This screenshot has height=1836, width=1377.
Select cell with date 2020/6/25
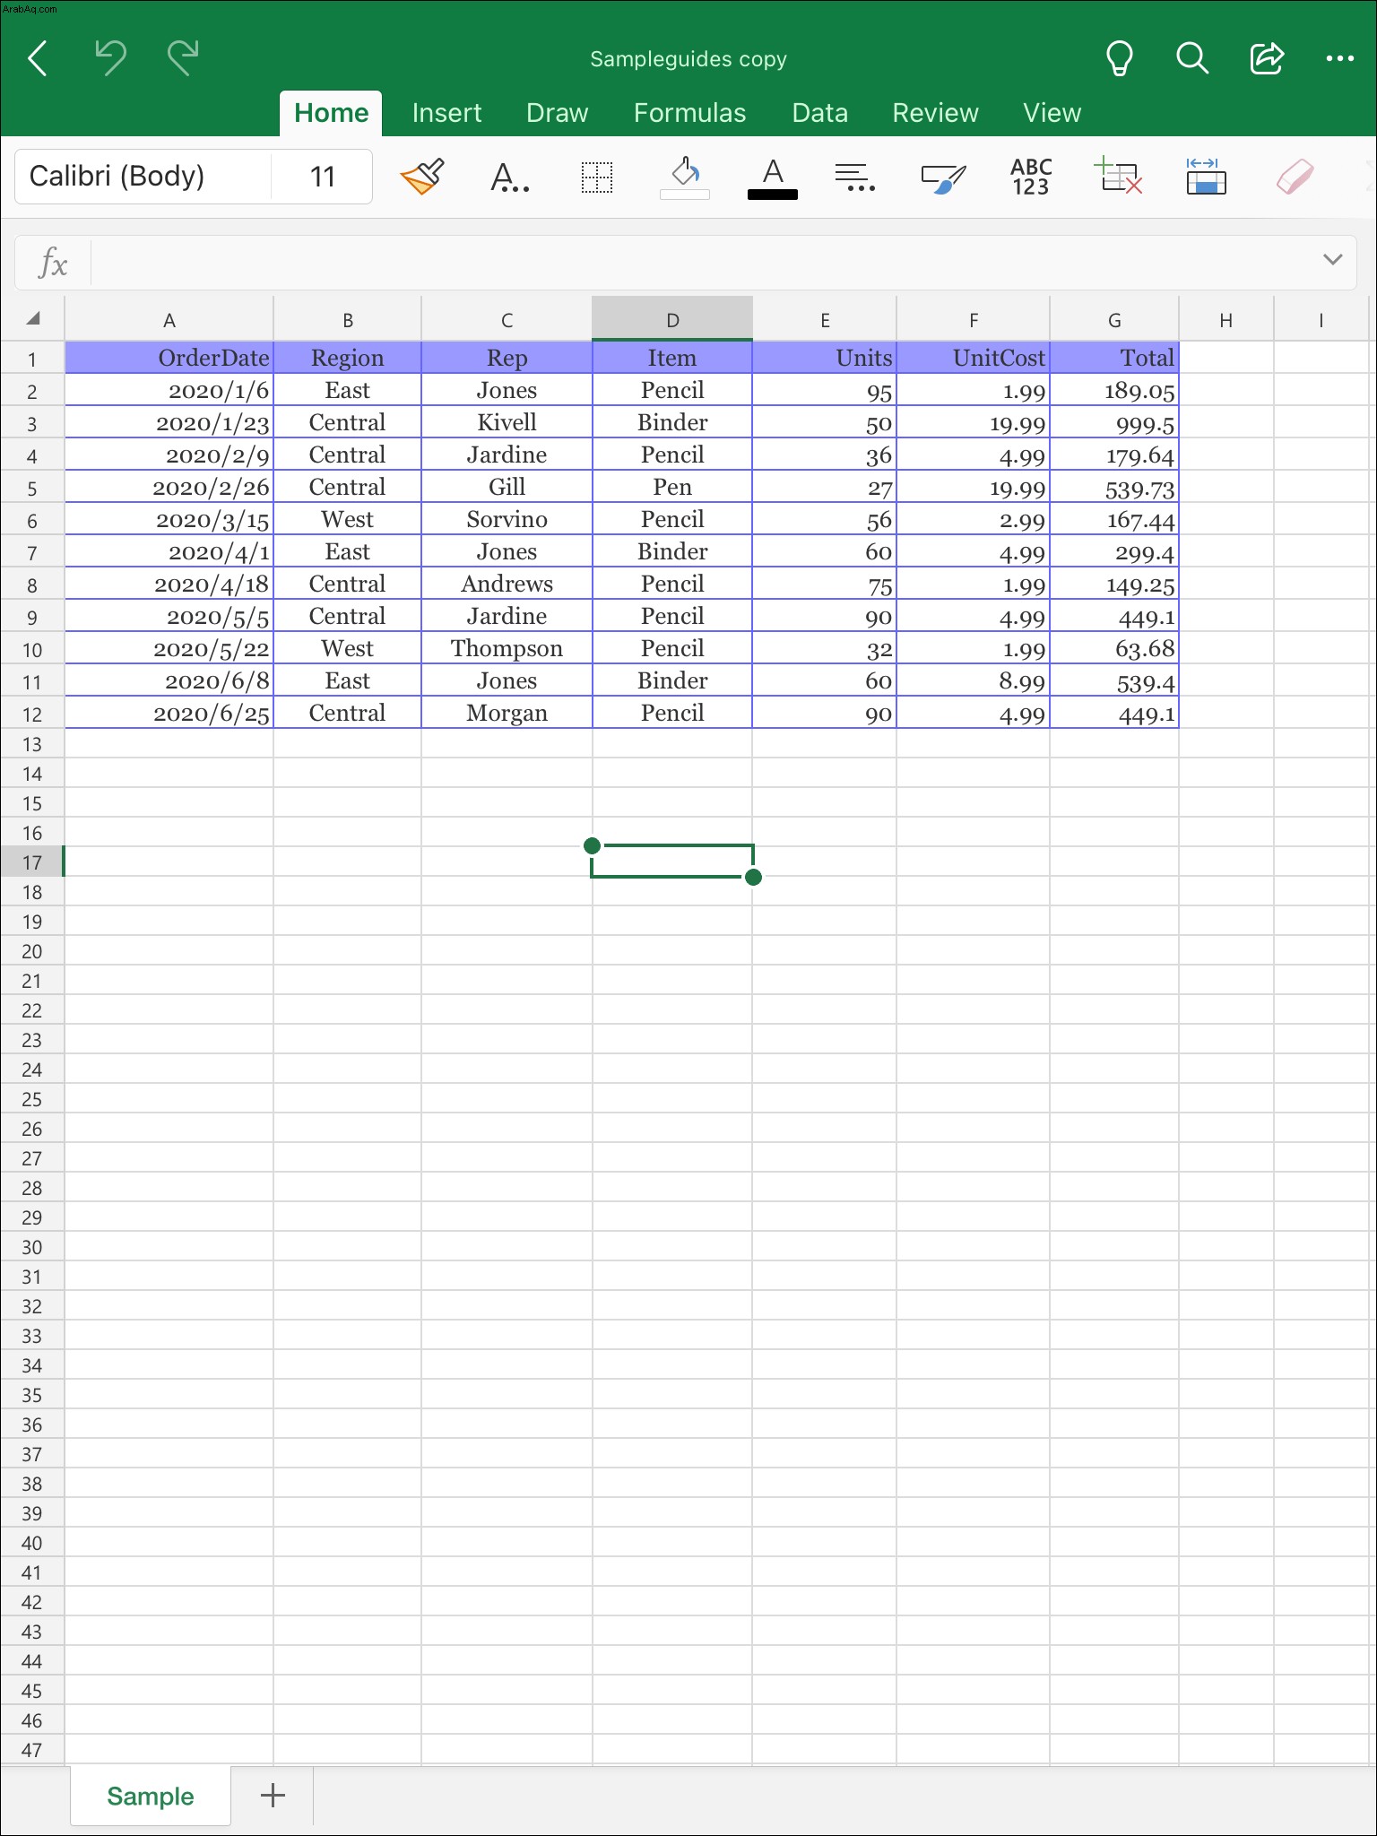(169, 713)
